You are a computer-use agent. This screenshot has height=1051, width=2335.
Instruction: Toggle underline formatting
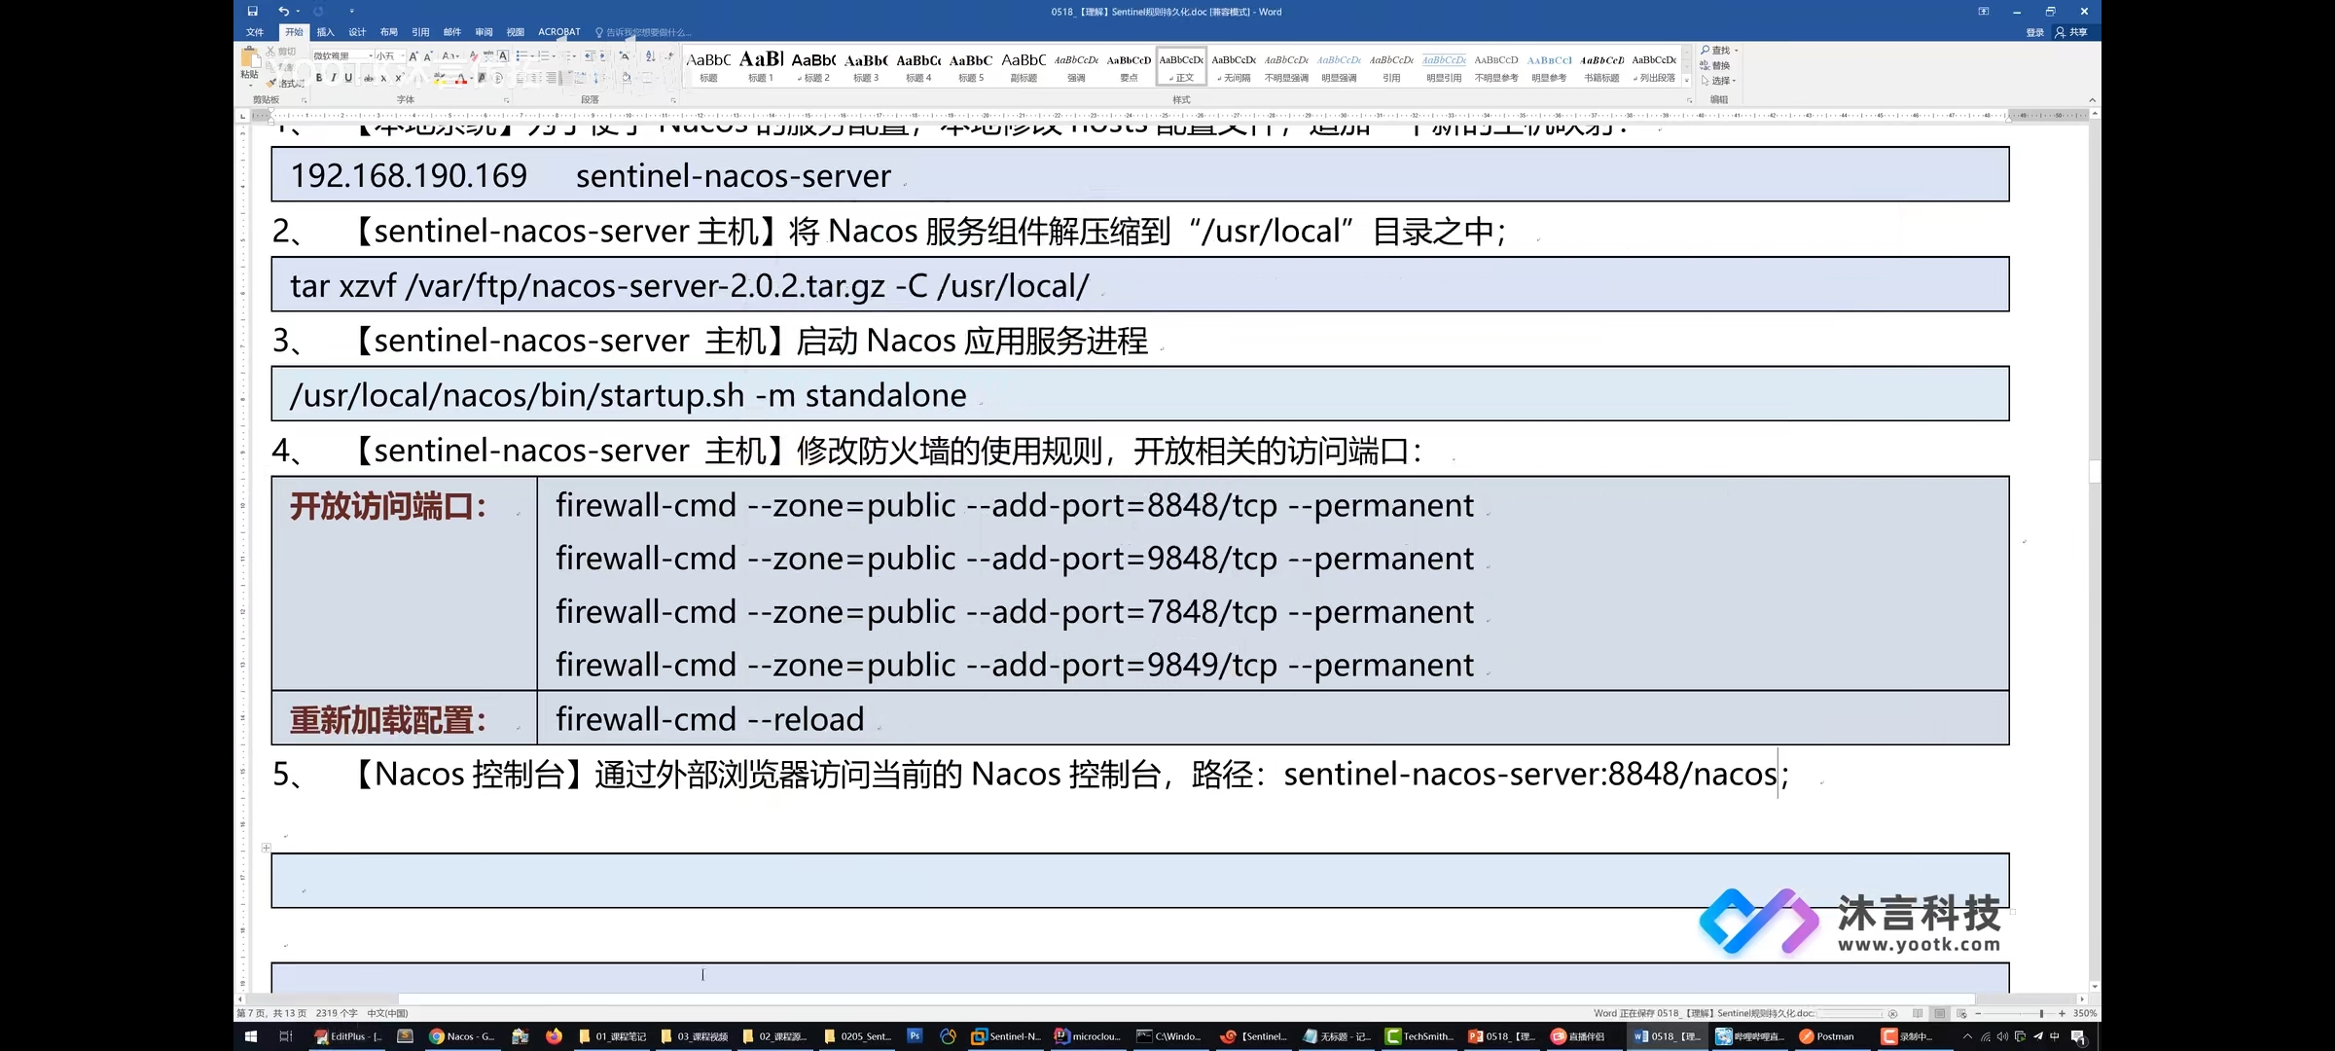point(348,78)
